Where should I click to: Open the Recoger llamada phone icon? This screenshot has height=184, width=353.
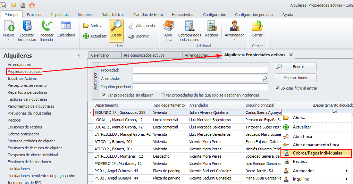[x=47, y=26]
